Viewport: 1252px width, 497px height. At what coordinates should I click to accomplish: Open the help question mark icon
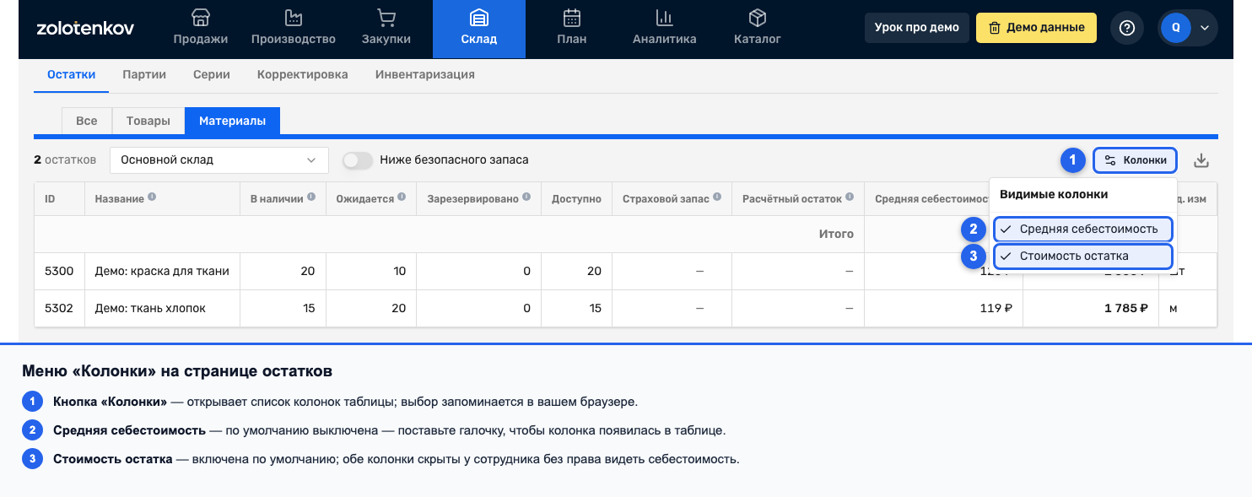click(1126, 28)
